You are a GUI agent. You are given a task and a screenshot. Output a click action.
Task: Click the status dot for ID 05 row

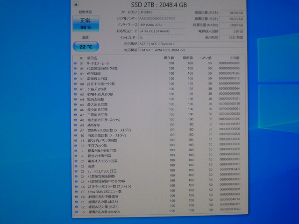coord(75,69)
